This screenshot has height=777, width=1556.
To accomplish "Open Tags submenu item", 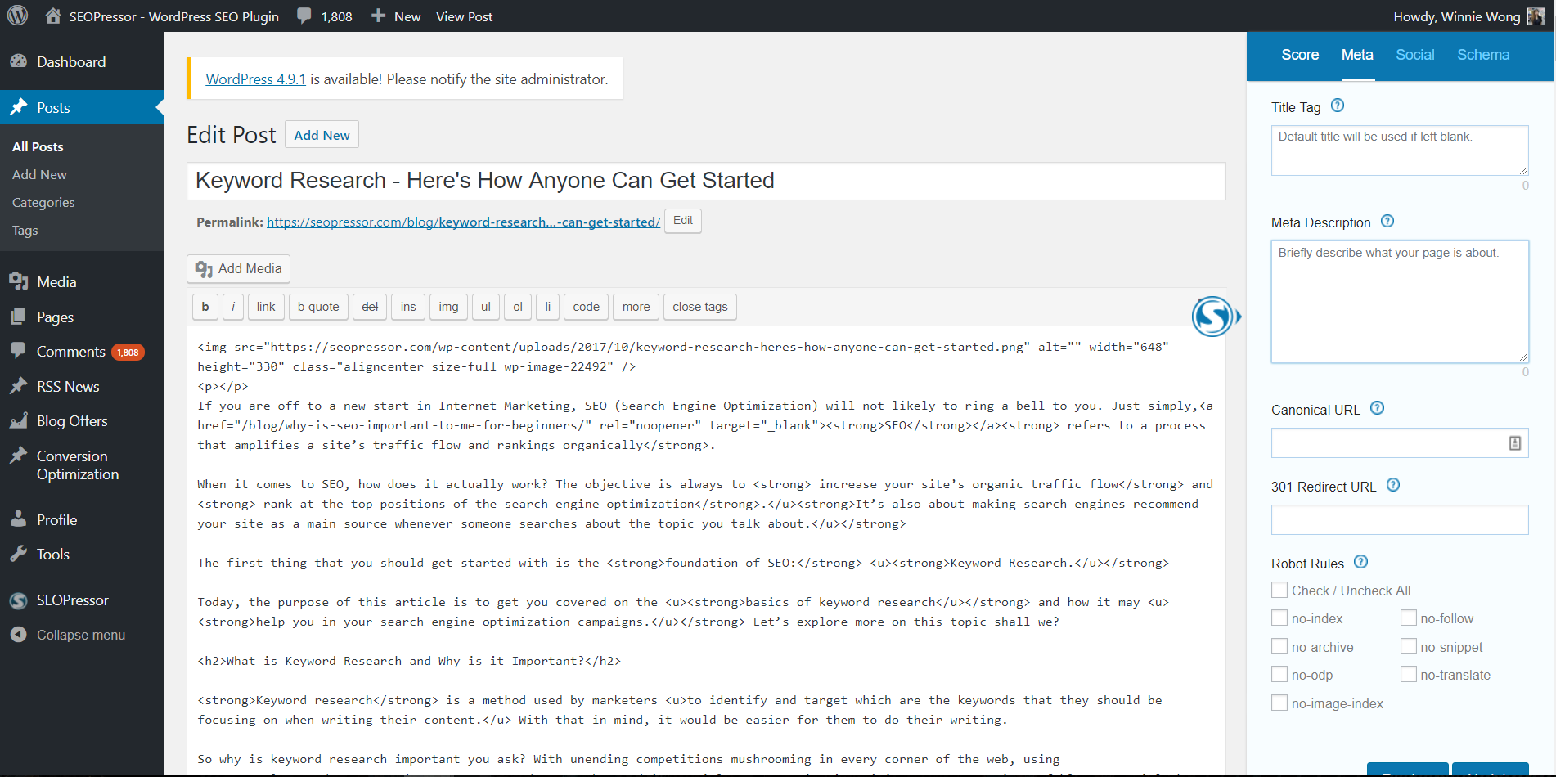I will [x=25, y=230].
